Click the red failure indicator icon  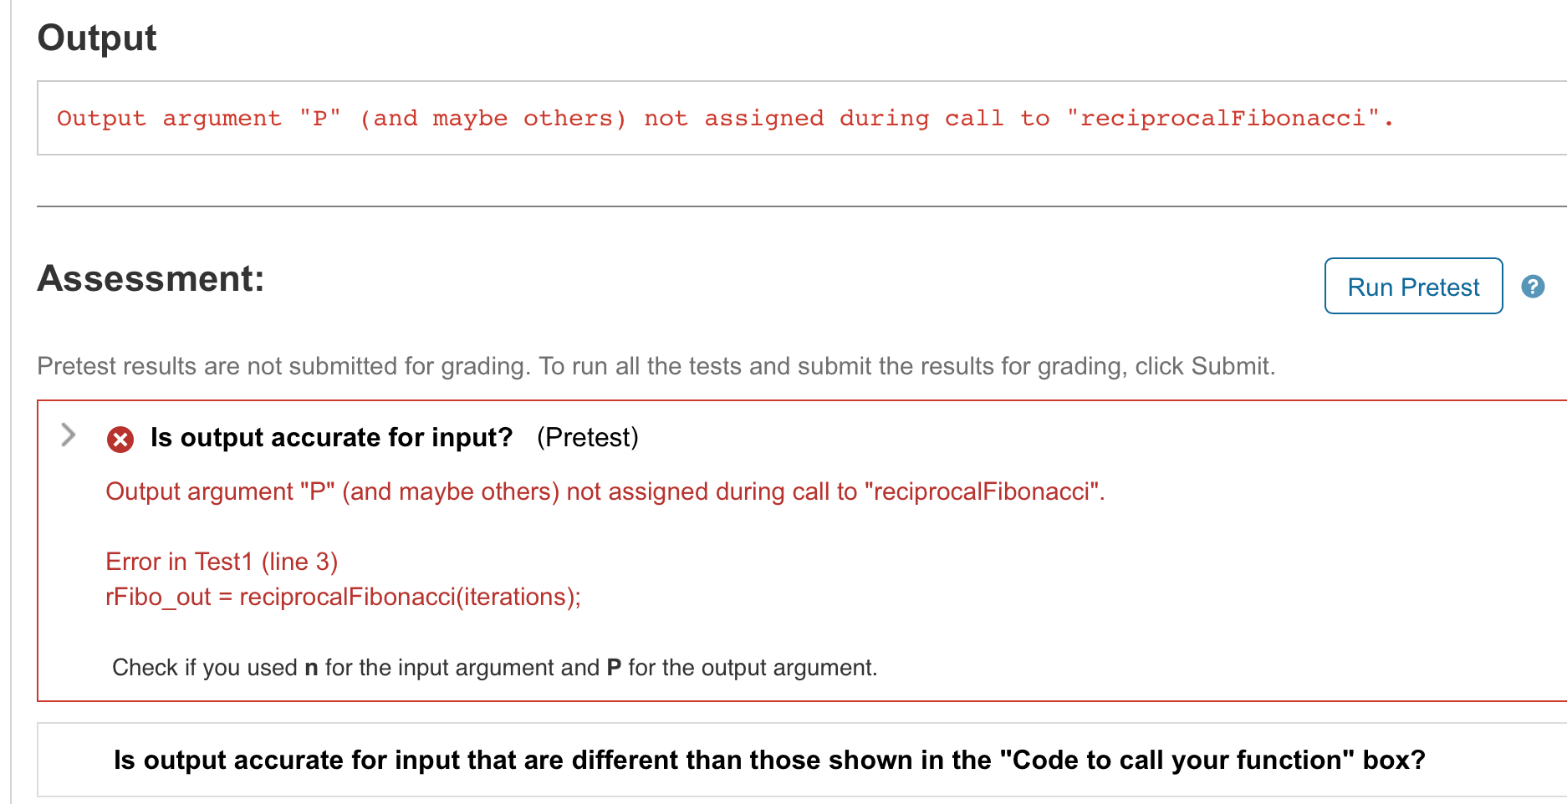120,437
